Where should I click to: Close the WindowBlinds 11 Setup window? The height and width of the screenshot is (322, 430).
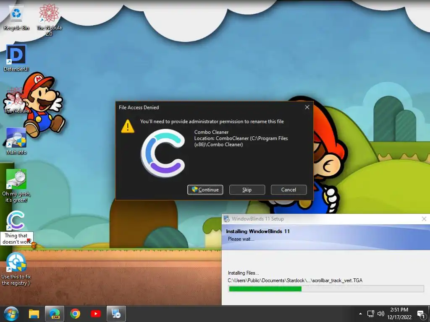[424, 219]
